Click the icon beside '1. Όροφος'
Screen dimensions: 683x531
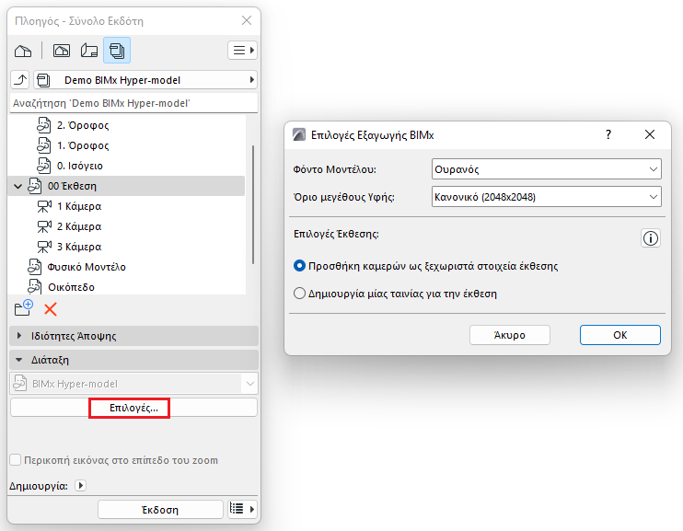pos(43,145)
